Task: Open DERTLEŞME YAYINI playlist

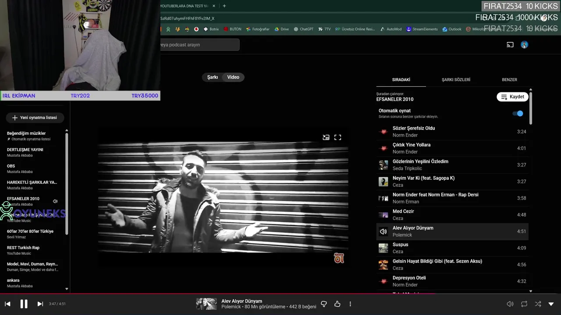Action: coord(32,152)
